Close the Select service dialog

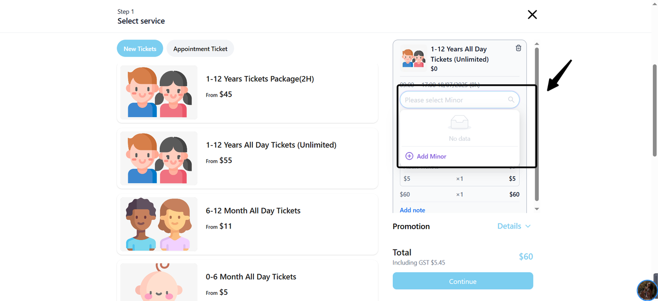coord(532,15)
